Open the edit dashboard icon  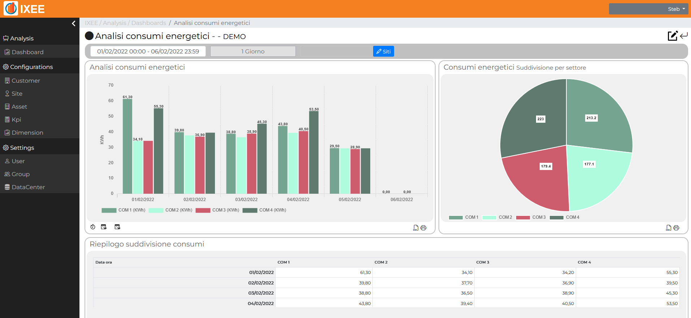(673, 36)
